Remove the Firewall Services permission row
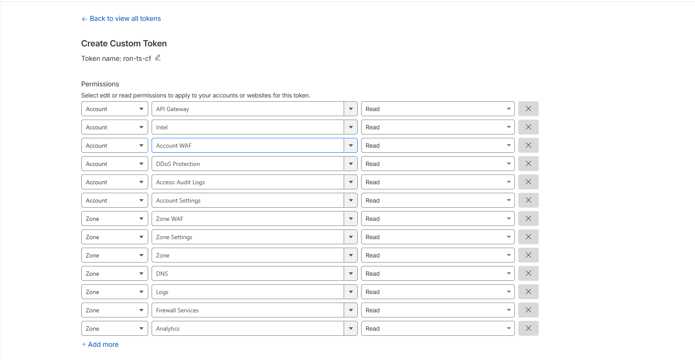Viewport: 695px width, 360px height. [x=528, y=310]
